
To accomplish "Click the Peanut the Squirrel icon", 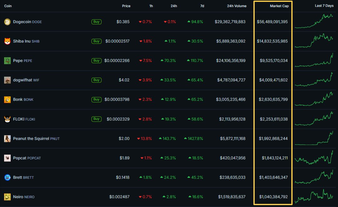I will (x=7, y=138).
